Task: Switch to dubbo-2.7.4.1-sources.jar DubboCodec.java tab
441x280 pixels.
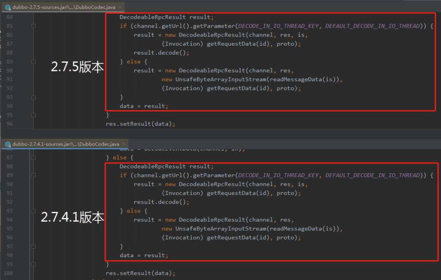Action: point(65,144)
